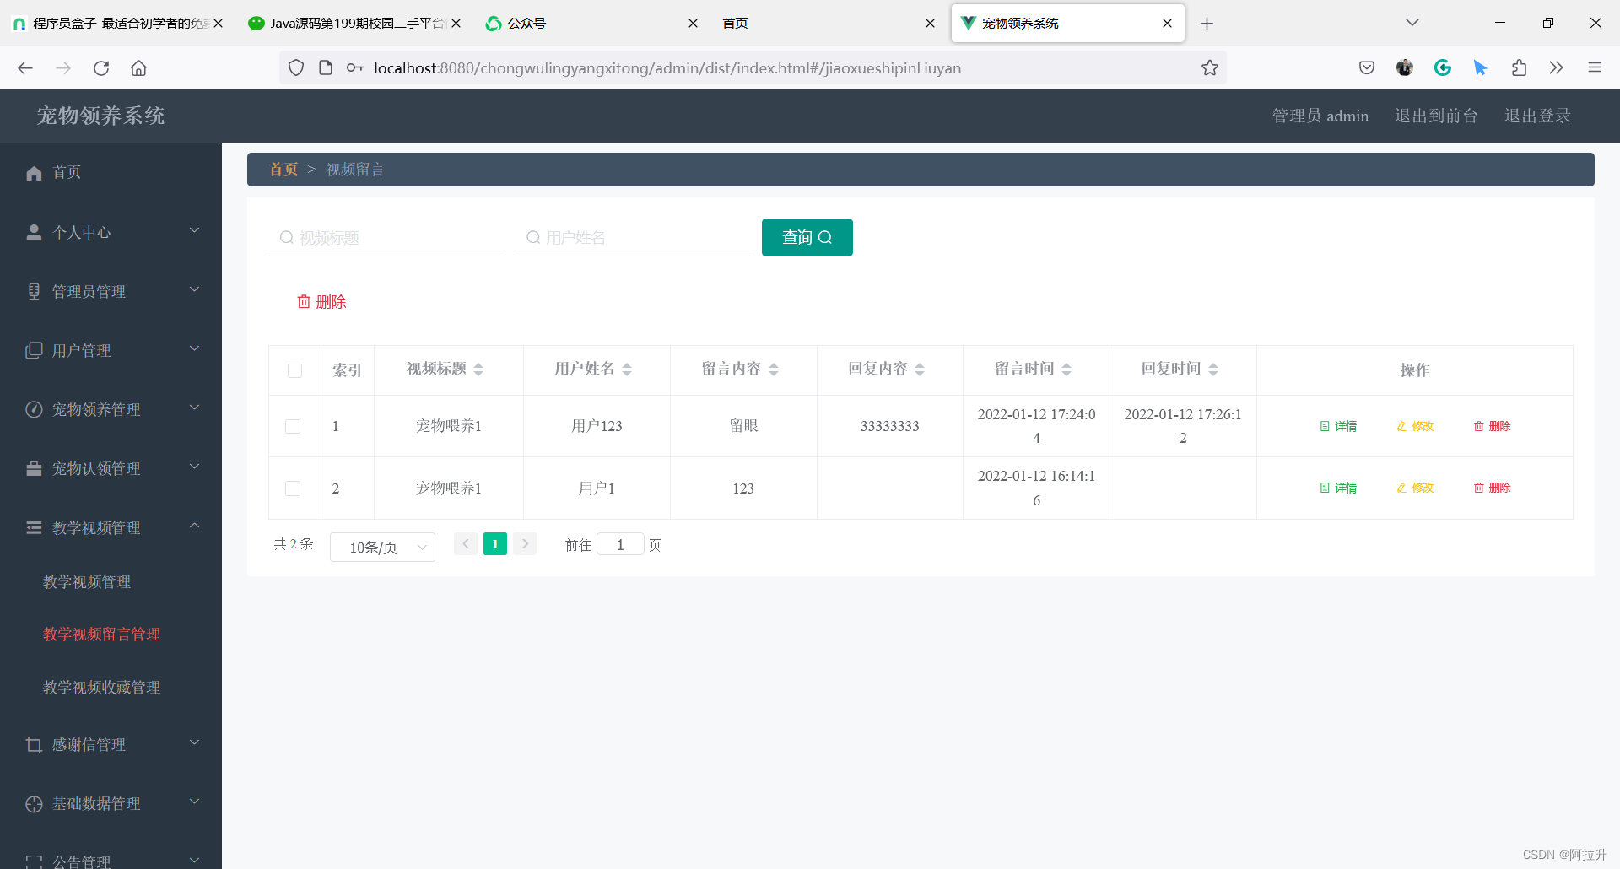Screen dimensions: 1620x869
Task: Toggle the select-all header checkbox
Action: click(294, 370)
